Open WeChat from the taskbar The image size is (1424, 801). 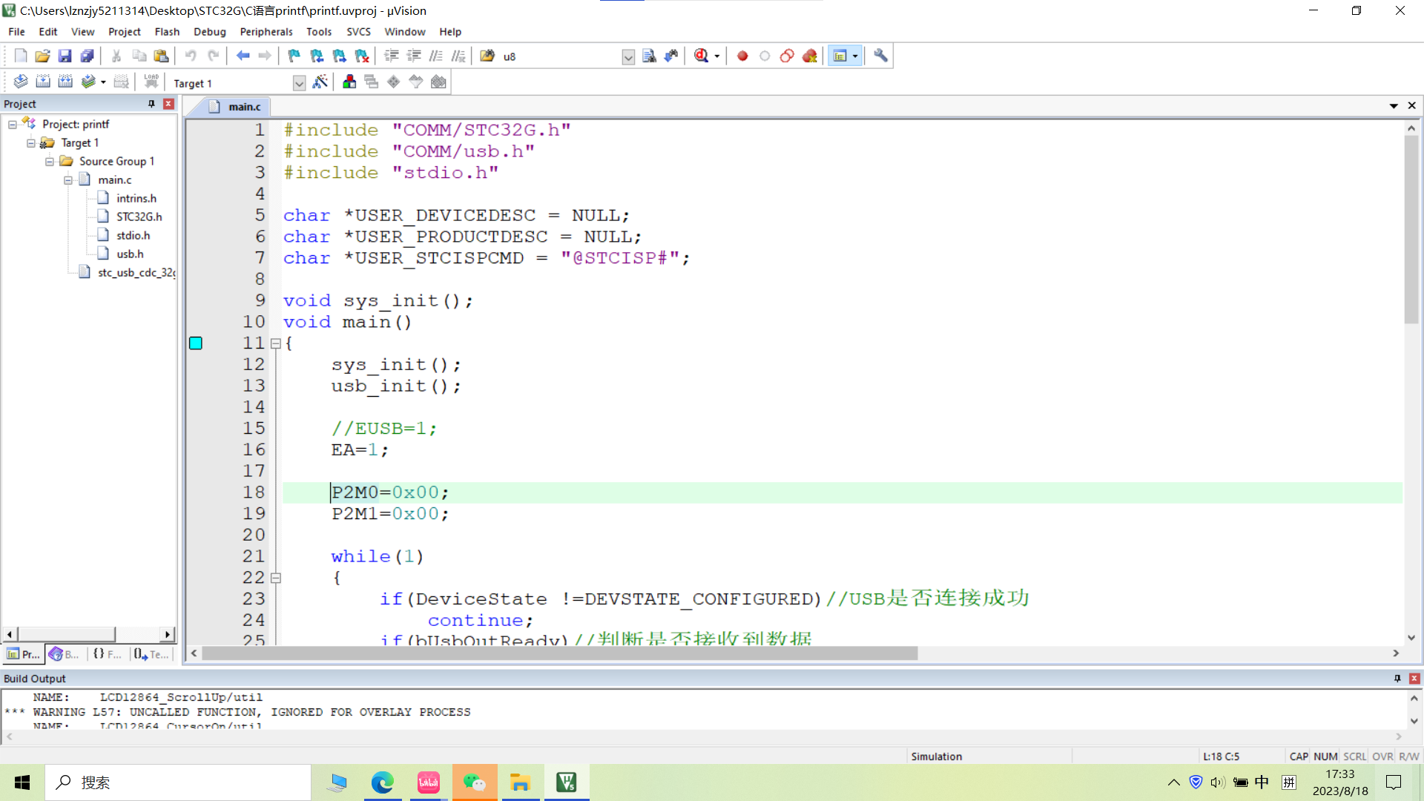[475, 782]
